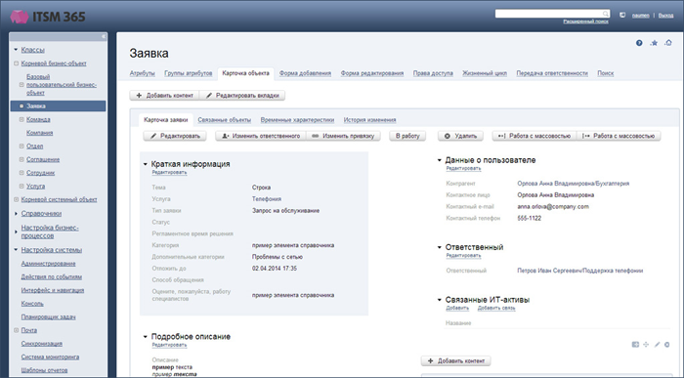Toggle expander next to Услуга

[21, 187]
